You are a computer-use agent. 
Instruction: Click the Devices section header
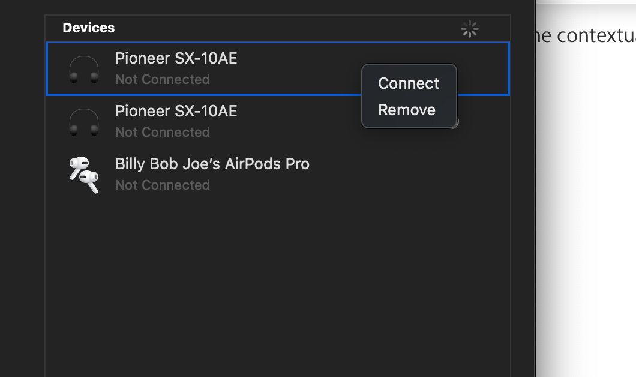click(88, 28)
